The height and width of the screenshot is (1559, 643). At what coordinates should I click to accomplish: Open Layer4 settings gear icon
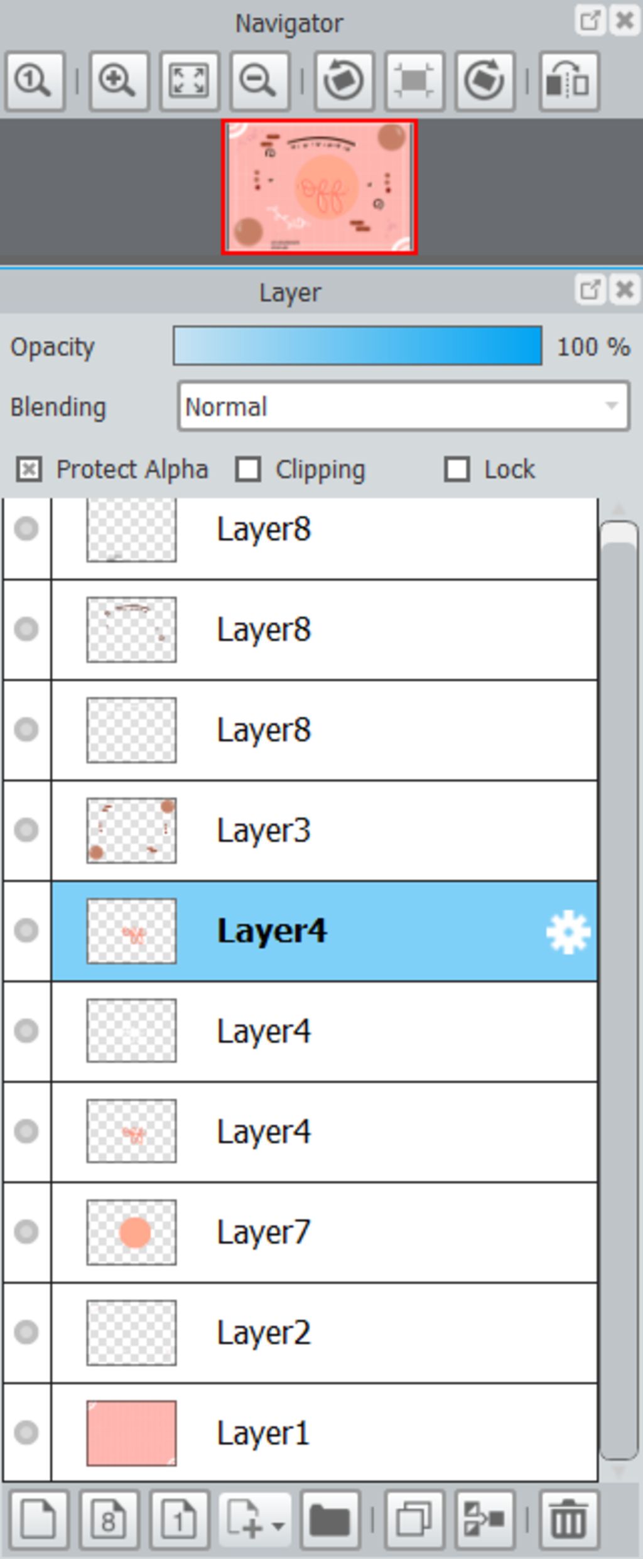point(568,932)
